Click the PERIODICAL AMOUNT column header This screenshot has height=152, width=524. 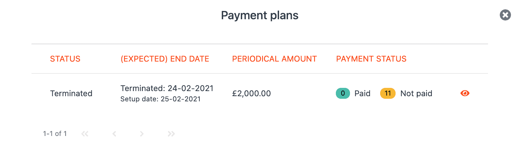point(275,59)
